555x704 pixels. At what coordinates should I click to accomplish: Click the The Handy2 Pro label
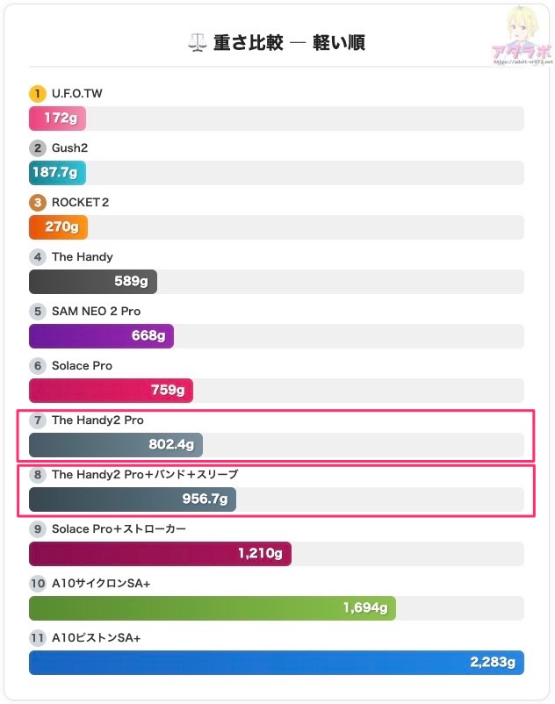pyautogui.click(x=97, y=420)
